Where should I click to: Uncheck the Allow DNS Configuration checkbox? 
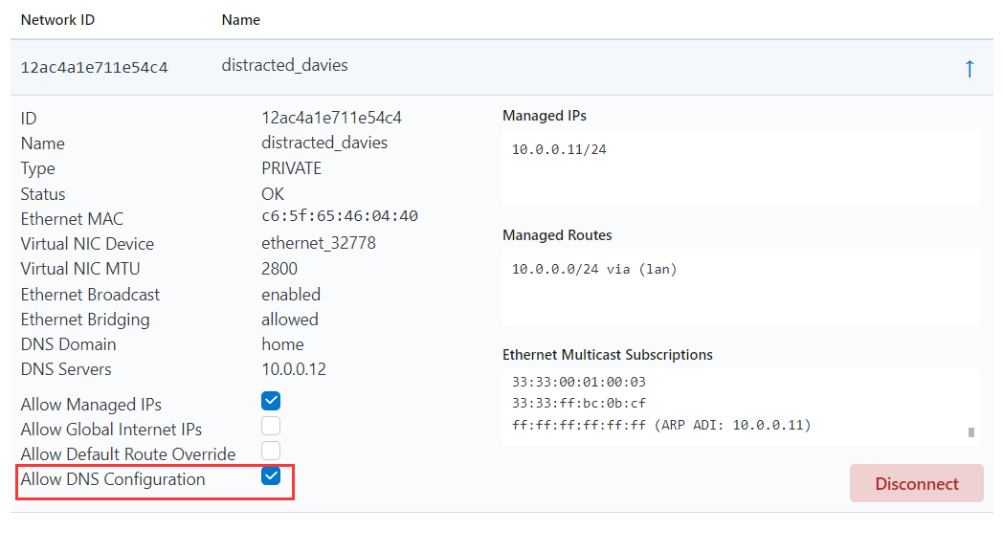point(271,476)
